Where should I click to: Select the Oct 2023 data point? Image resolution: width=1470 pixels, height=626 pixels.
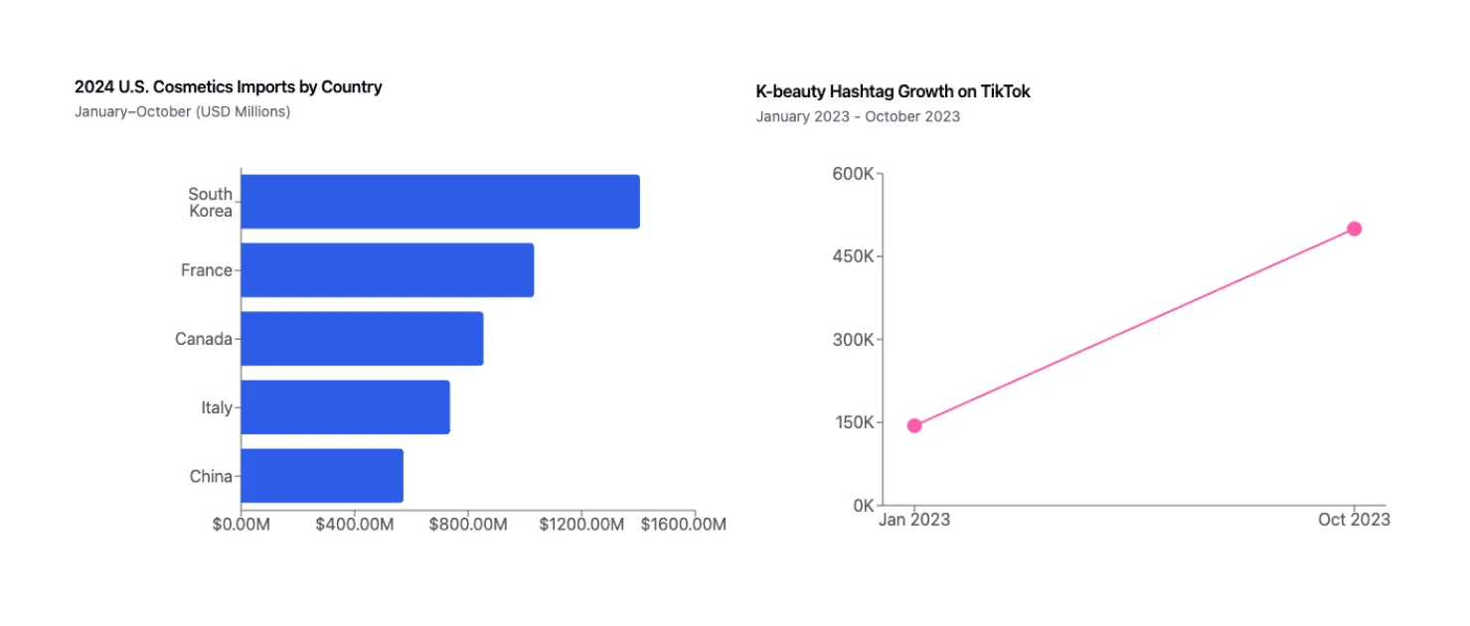point(1354,228)
